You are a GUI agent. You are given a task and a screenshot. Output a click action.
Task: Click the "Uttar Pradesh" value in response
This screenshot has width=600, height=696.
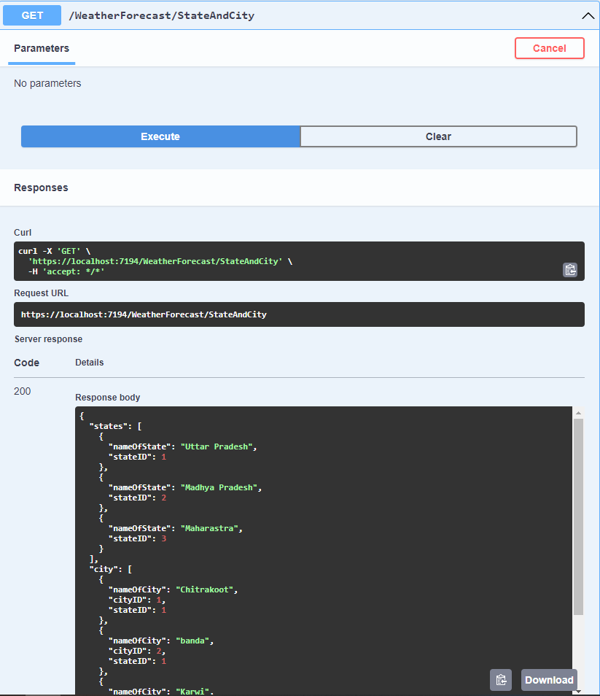[217, 446]
